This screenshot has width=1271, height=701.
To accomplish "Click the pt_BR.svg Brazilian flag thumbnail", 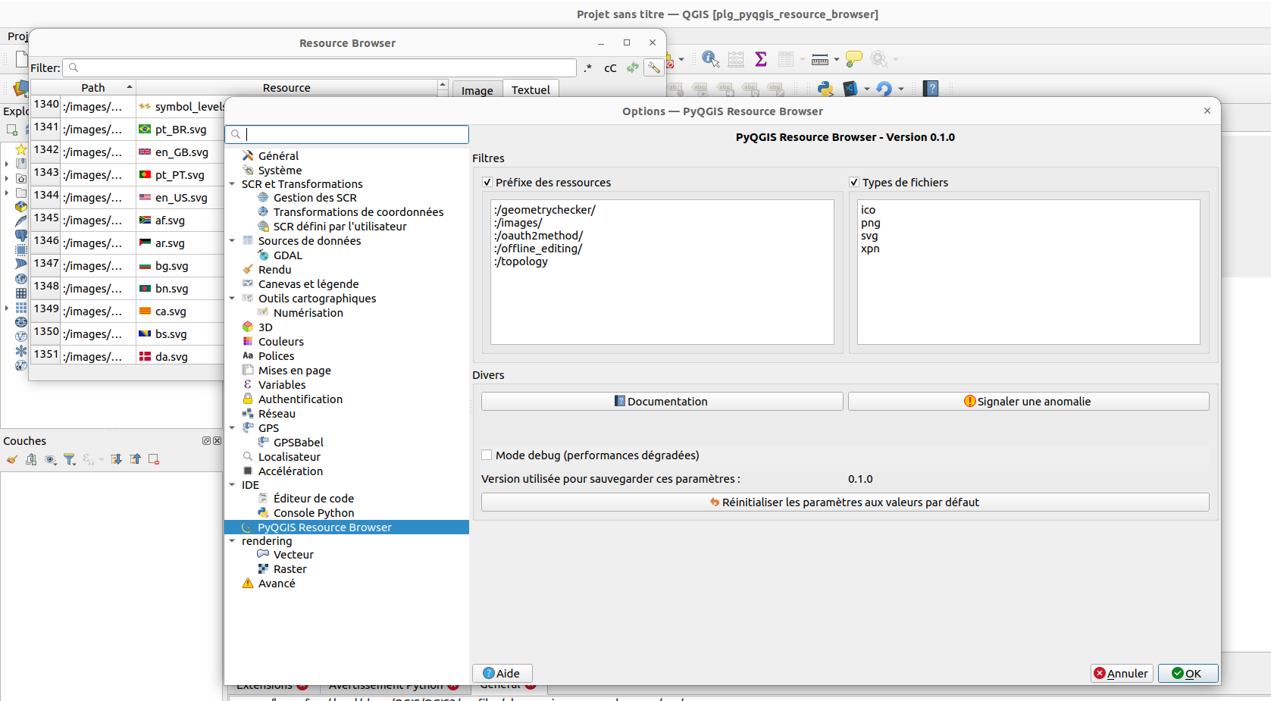I will click(x=145, y=130).
